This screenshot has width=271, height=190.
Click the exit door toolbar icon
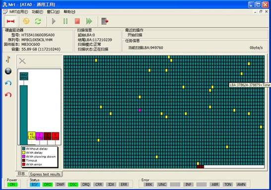105,21
